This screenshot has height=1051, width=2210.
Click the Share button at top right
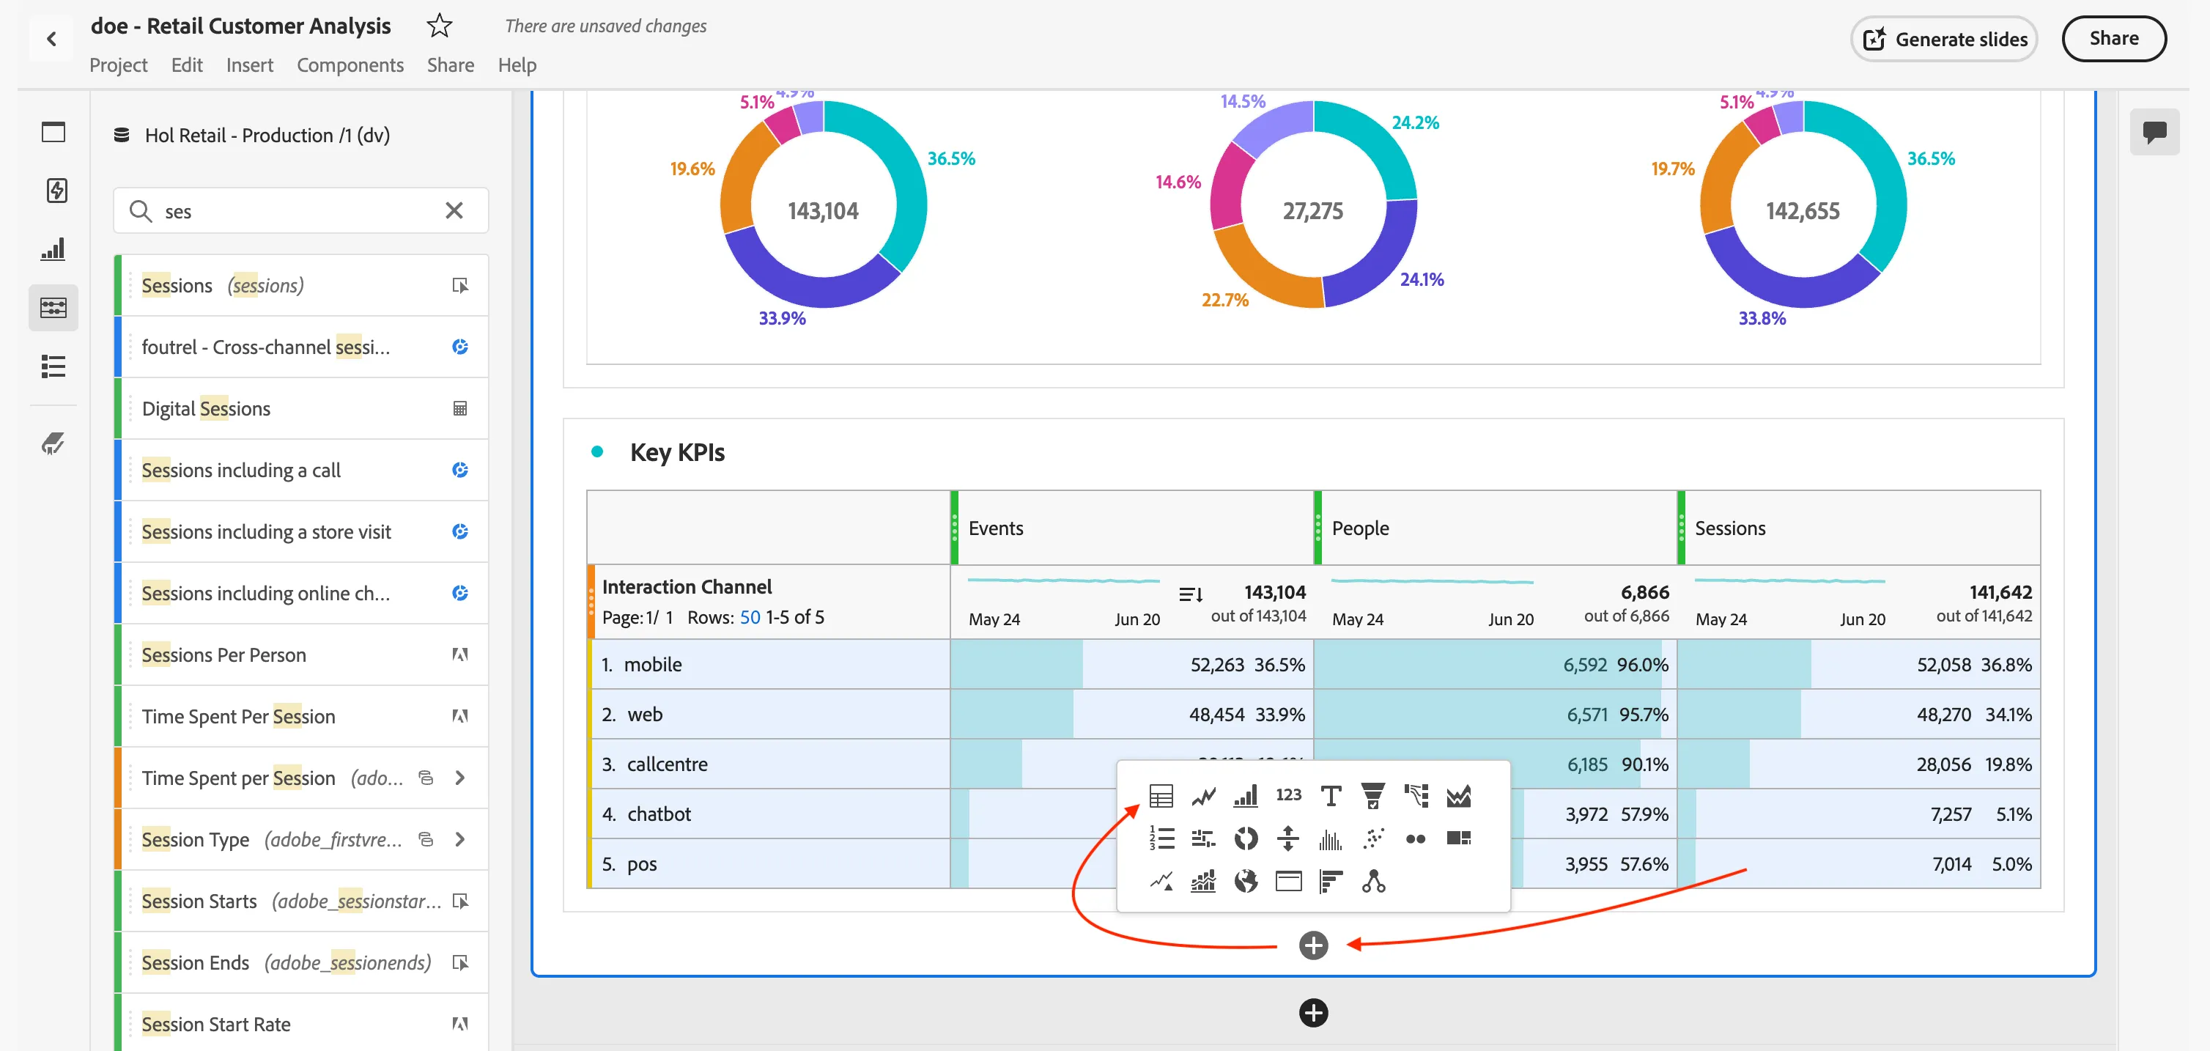(x=2114, y=39)
